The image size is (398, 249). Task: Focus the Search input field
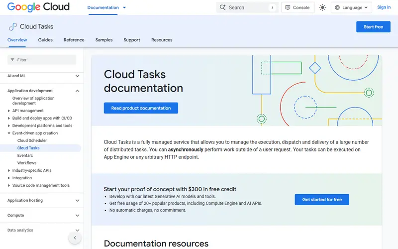point(247,7)
